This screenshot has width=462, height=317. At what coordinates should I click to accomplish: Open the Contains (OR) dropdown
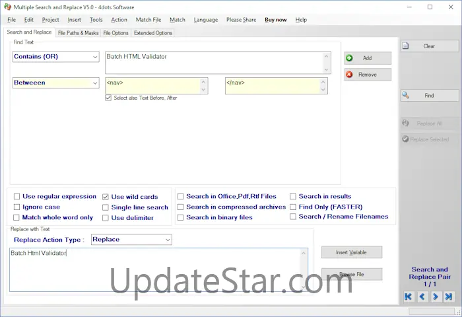tap(95, 57)
